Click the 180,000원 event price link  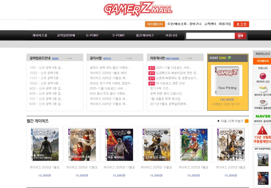pos(227,99)
